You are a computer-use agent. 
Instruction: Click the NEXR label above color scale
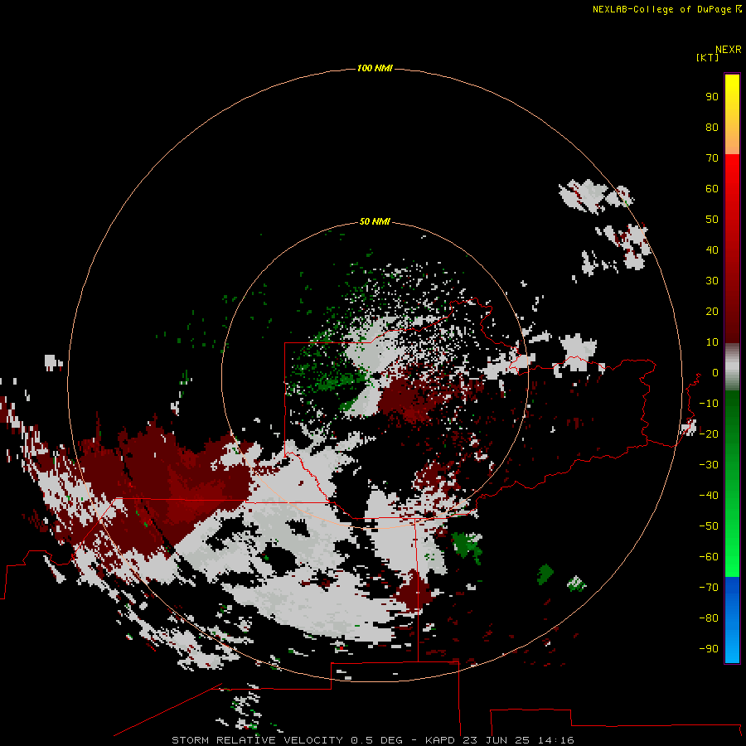728,50
